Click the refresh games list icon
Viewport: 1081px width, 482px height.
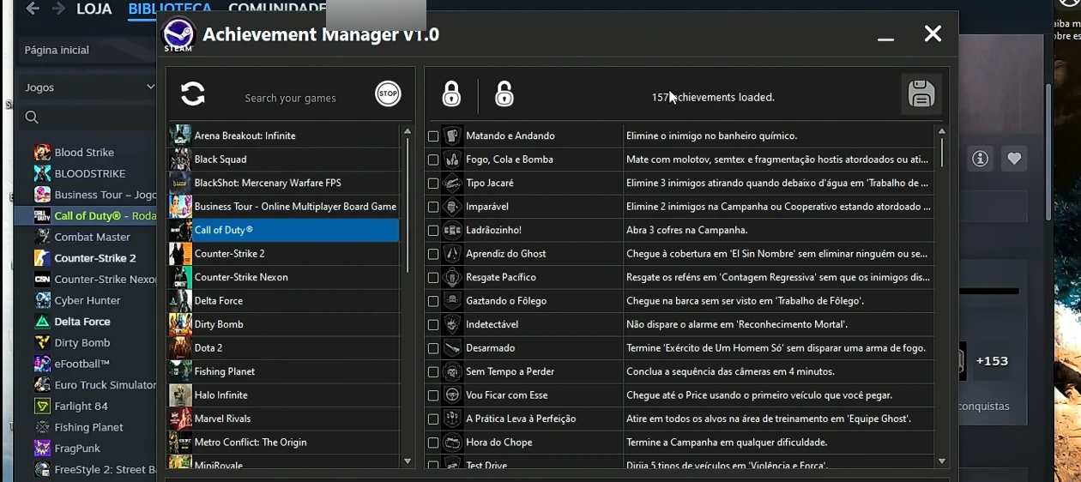click(x=193, y=93)
